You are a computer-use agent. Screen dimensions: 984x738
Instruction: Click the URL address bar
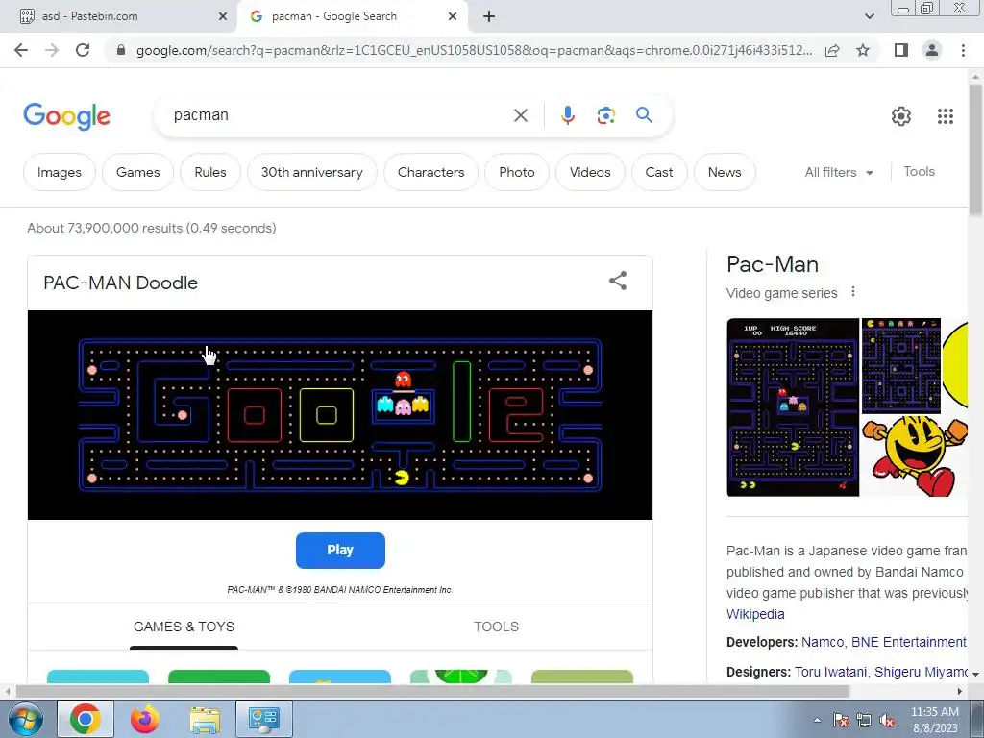click(x=474, y=50)
